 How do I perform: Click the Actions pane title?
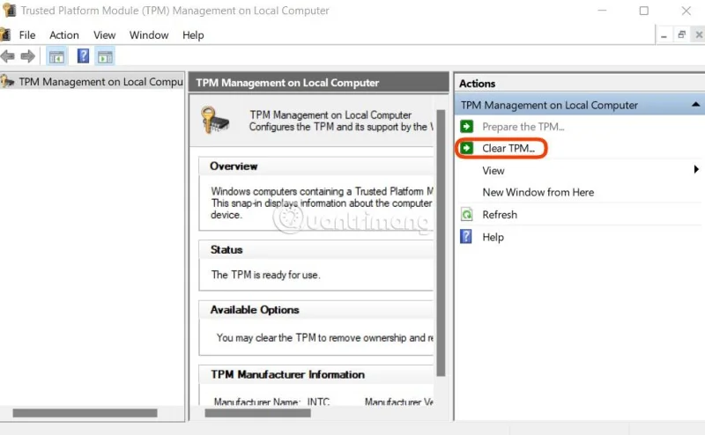point(477,84)
